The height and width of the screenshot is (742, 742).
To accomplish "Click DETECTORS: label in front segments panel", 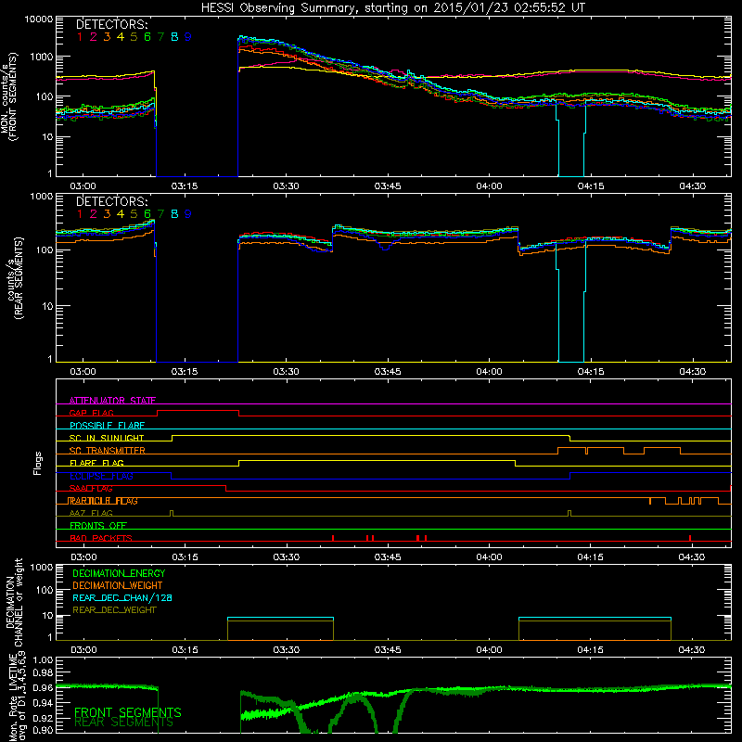I will click(x=111, y=25).
